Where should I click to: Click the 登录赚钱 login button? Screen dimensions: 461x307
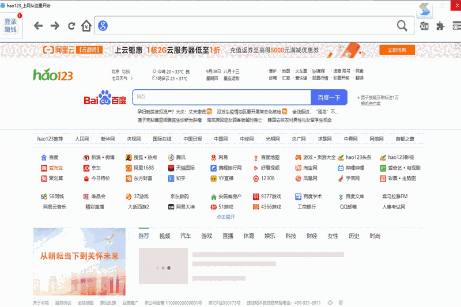point(10,26)
